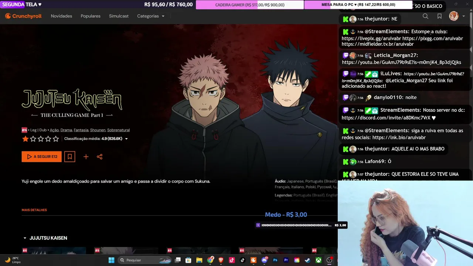Click the series synopsis starting 'Yuji engole um dedo'
The height and width of the screenshot is (266, 473).
point(116,181)
